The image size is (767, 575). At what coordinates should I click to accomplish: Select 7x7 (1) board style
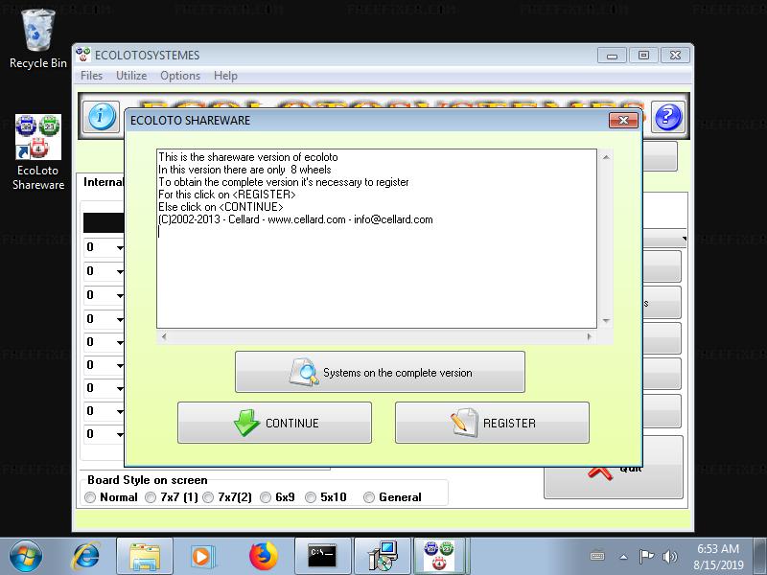coord(151,497)
